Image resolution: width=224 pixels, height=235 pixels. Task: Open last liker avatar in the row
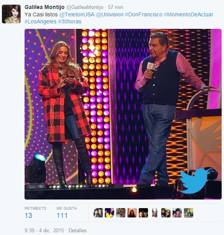tap(189, 213)
